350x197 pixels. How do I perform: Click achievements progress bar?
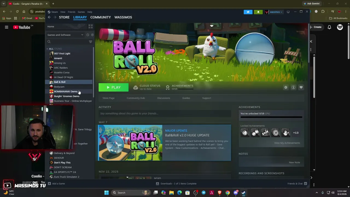[271, 117]
